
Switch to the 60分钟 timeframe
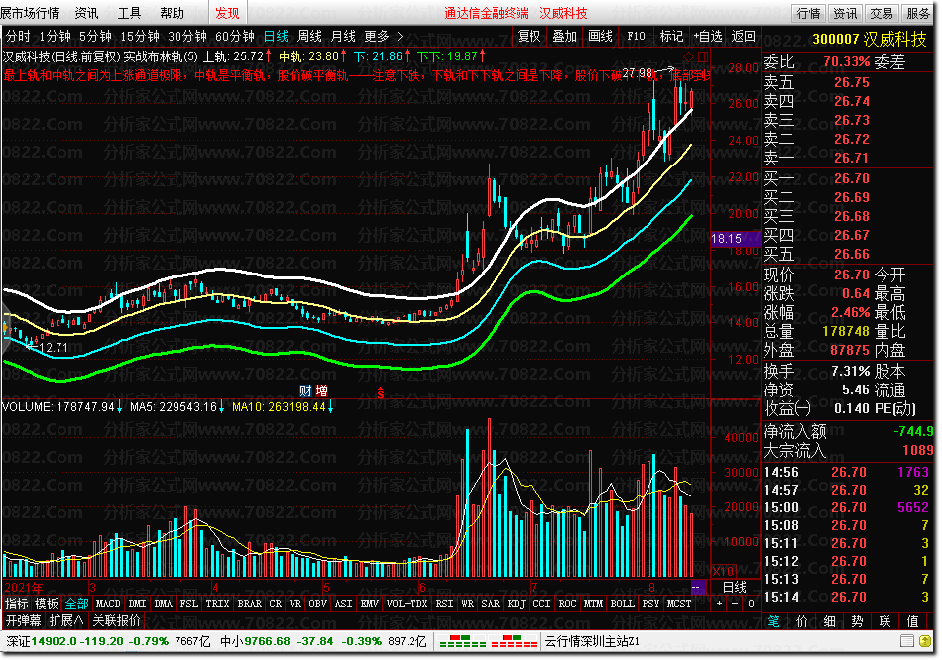(x=234, y=37)
